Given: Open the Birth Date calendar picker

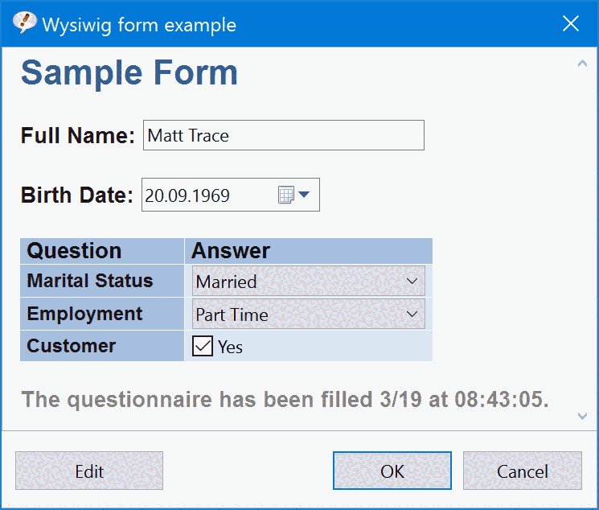Looking at the screenshot, I should (294, 195).
